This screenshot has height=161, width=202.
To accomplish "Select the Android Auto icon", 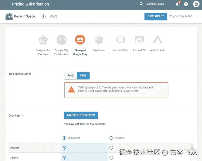I will pyautogui.click(x=158, y=39).
